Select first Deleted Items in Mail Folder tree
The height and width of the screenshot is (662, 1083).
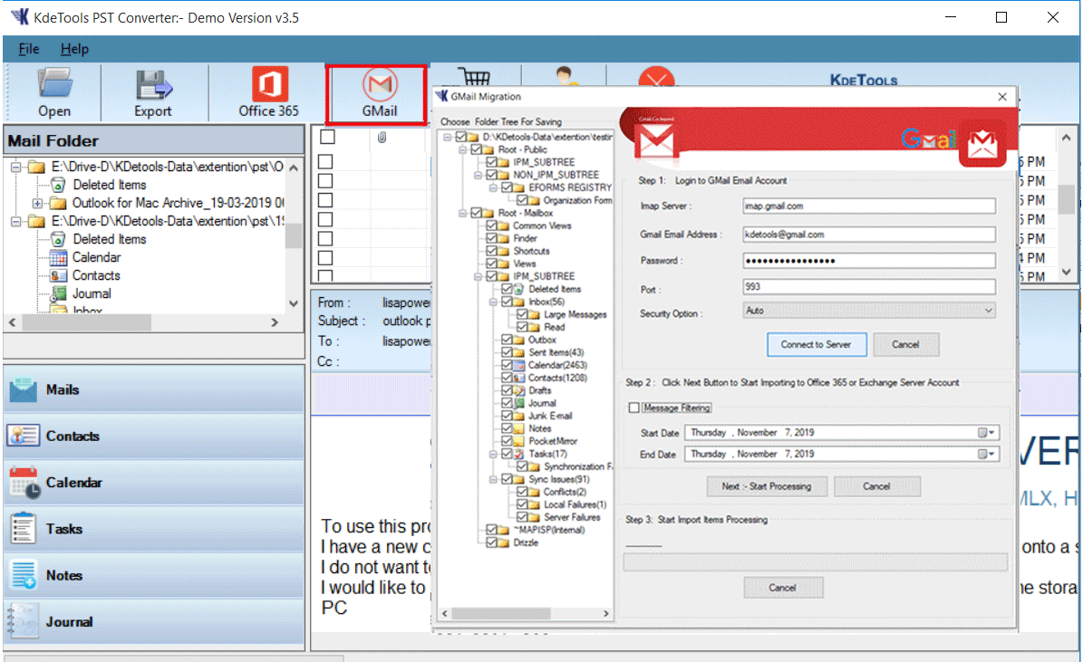click(x=109, y=185)
